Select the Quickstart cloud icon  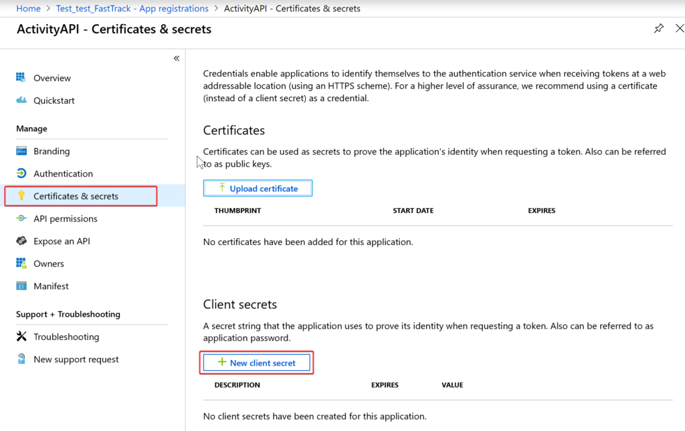click(21, 100)
